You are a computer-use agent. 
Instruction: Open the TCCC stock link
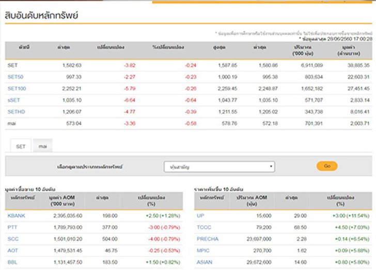pos(204,227)
